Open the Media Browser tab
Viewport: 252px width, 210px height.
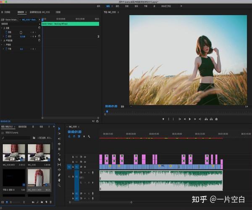click(x=22, y=126)
